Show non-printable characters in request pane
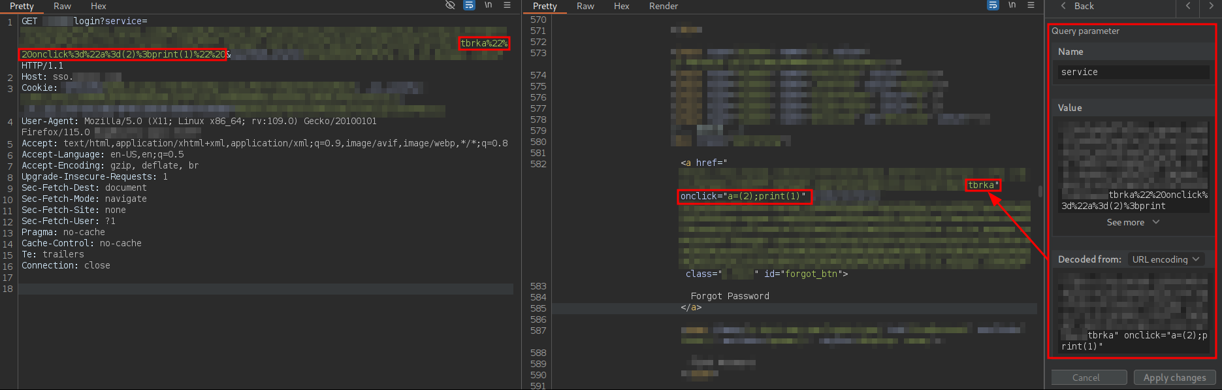This screenshot has width=1222, height=390. [488, 5]
